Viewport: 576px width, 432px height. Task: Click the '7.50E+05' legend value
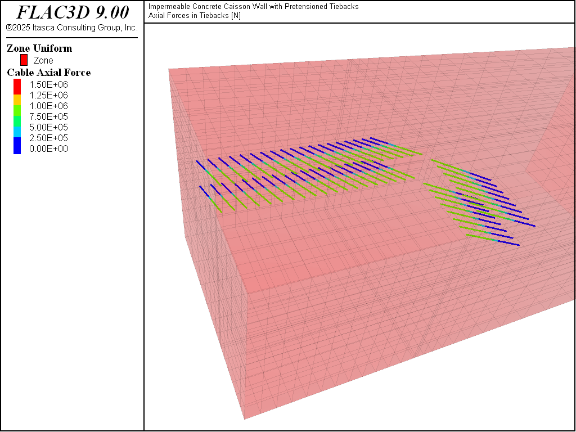point(48,116)
